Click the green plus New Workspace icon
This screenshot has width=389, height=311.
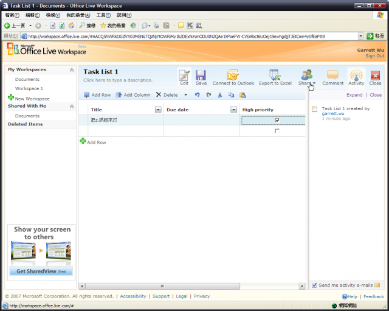[x=11, y=97]
